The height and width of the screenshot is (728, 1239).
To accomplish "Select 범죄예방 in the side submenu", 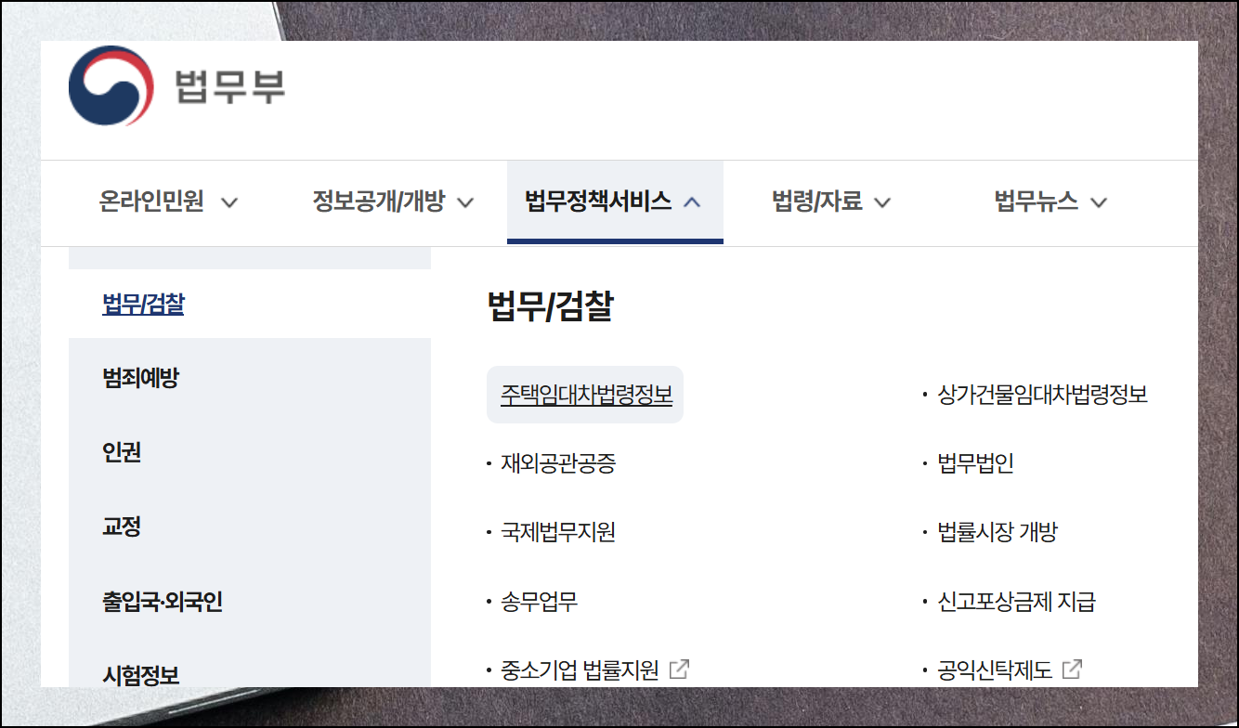I will tap(140, 378).
